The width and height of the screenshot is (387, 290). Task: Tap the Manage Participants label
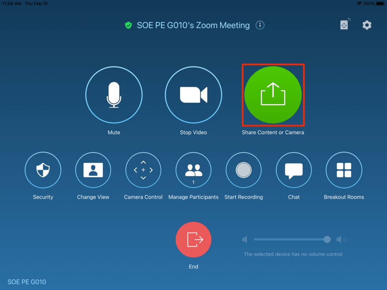(193, 197)
